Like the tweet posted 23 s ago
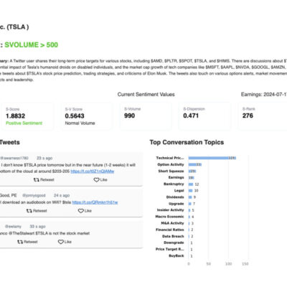The height and width of the screenshot is (287, 287). tap(100, 180)
